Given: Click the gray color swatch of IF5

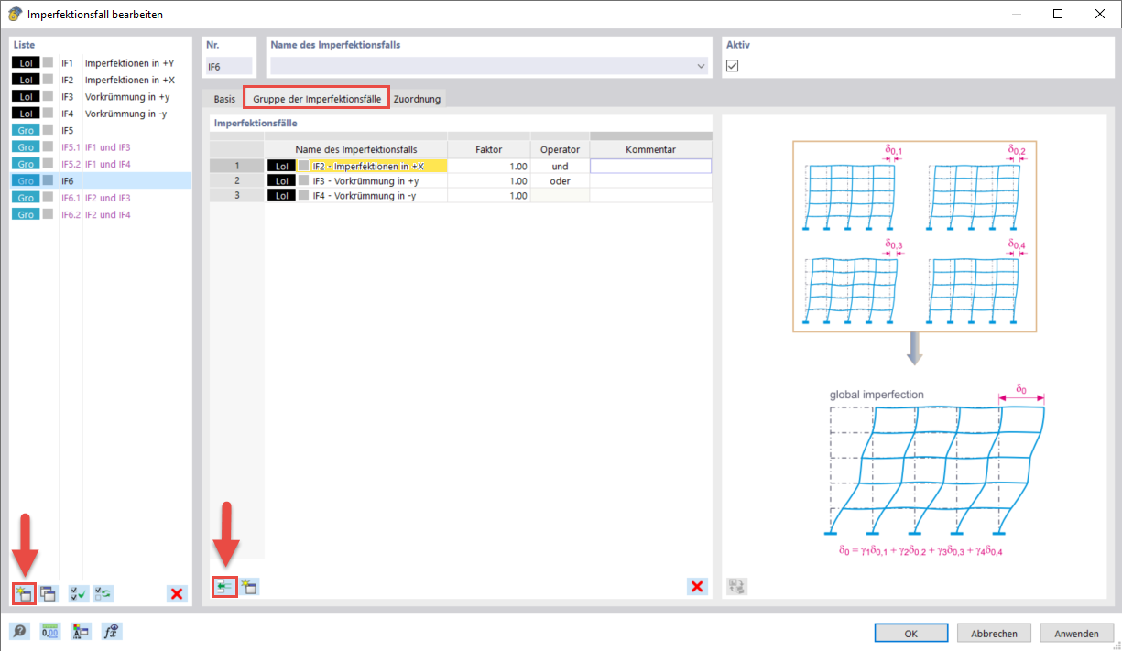Looking at the screenshot, I should click(49, 131).
